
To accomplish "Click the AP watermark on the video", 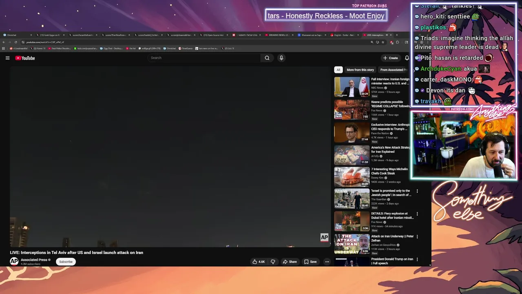I will pyautogui.click(x=324, y=237).
